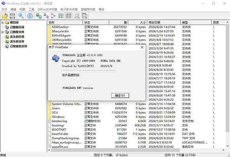Maximize the FinalData window
The height and width of the screenshot is (157, 230).
(214, 3)
